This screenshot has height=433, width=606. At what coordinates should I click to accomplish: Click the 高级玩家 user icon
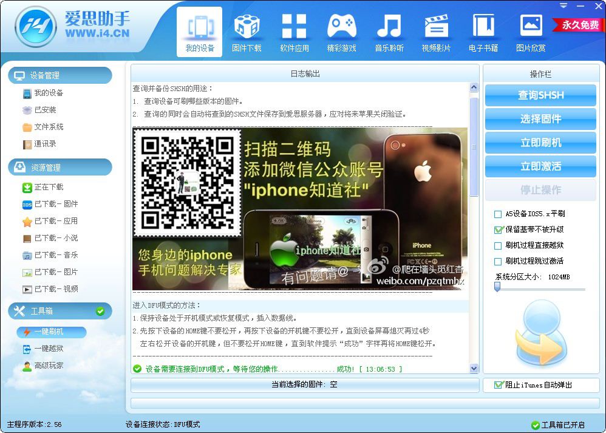27,366
